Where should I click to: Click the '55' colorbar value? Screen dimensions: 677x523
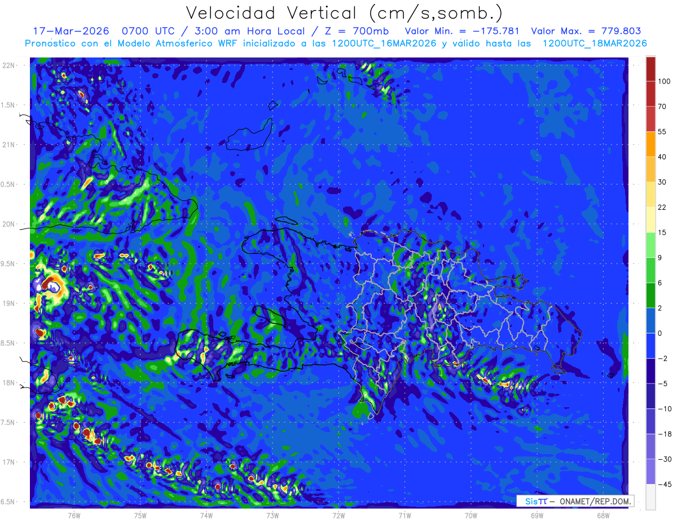[x=662, y=131]
